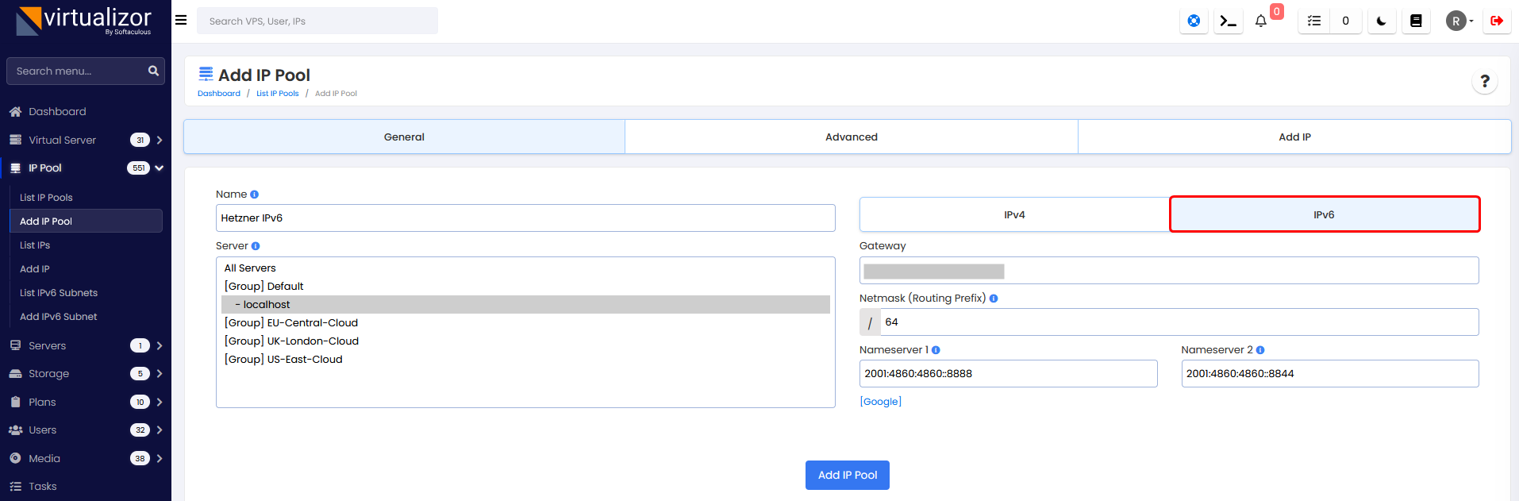Click the notifications bell icon
Viewport: 1519px width, 501px height.
click(1261, 21)
